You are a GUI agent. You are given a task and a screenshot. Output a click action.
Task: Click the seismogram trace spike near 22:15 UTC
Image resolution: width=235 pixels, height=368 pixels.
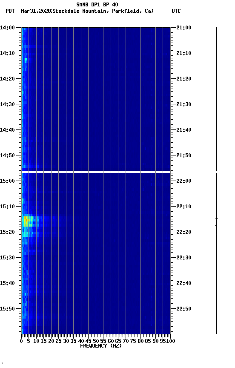216,221
